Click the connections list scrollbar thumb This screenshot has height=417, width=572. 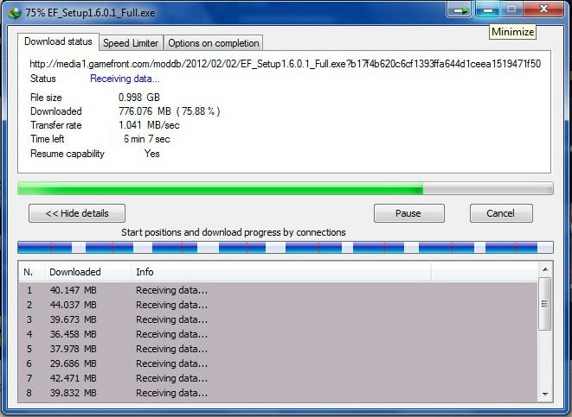click(544, 304)
